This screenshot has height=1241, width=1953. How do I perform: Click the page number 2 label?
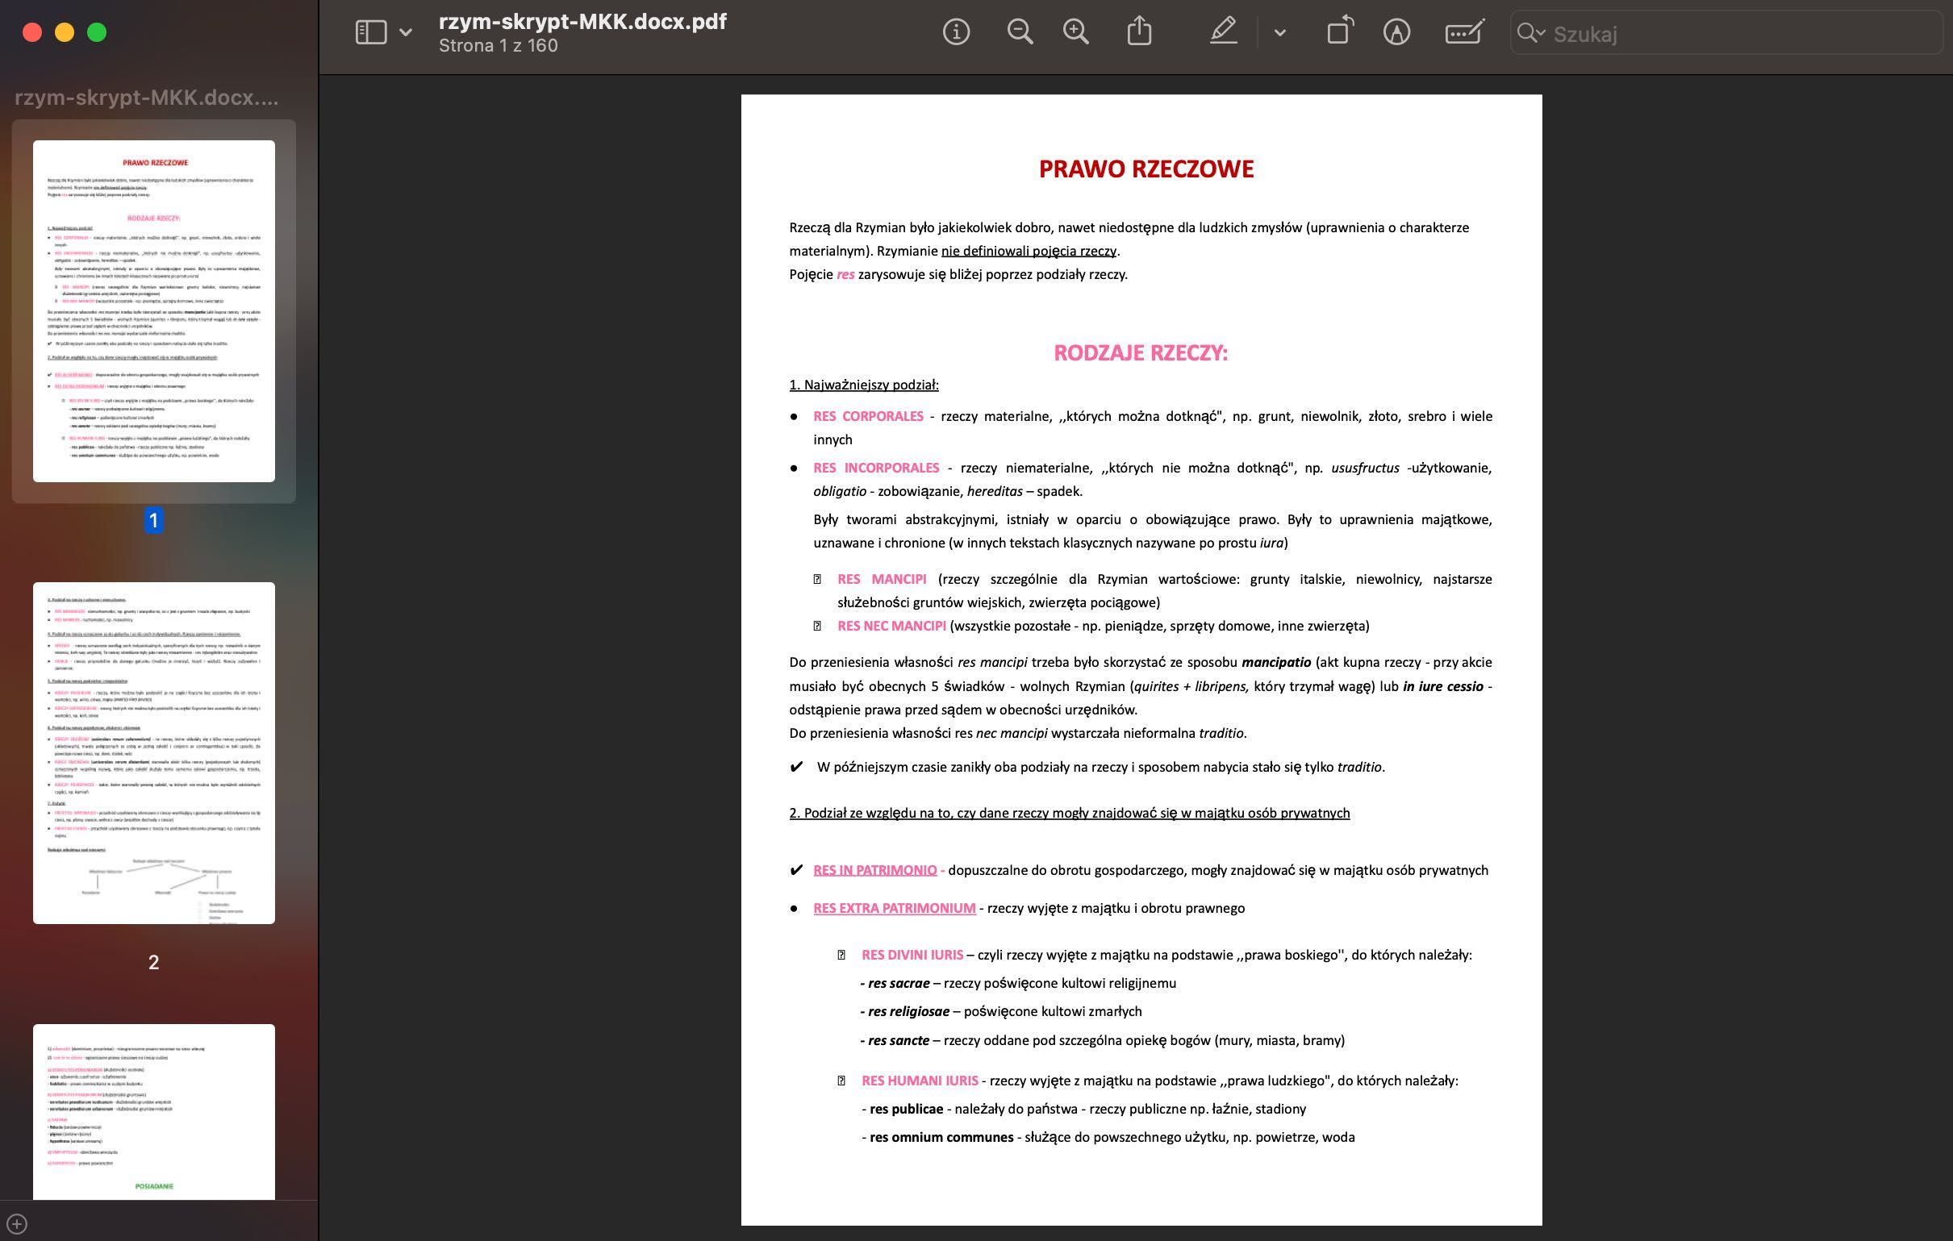[x=153, y=963]
